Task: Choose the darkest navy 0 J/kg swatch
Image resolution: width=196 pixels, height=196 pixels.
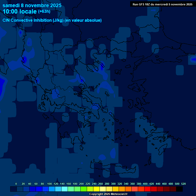Action: point(14,189)
